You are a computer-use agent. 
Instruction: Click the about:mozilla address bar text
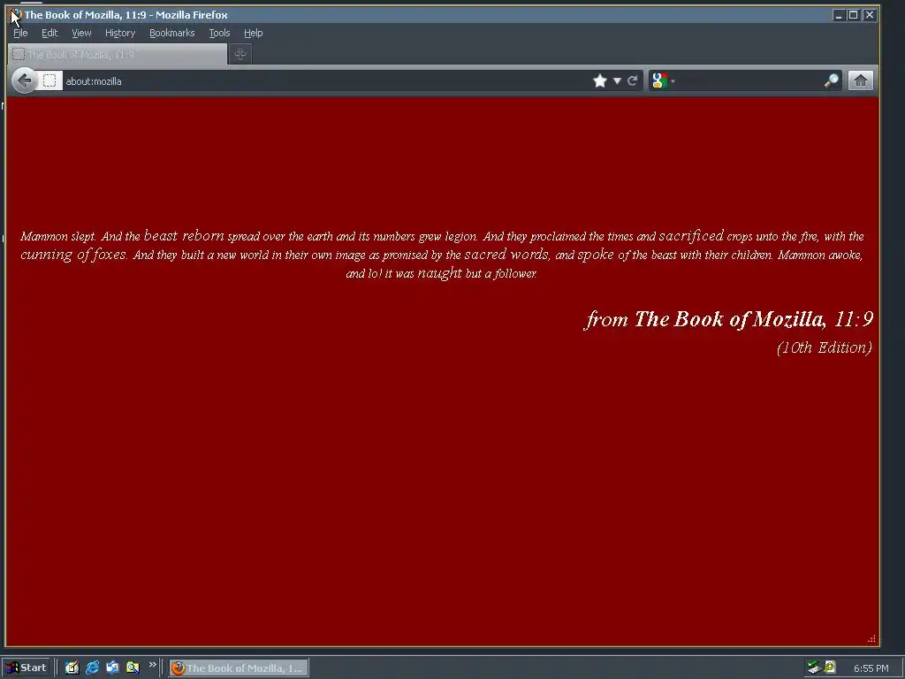(94, 81)
